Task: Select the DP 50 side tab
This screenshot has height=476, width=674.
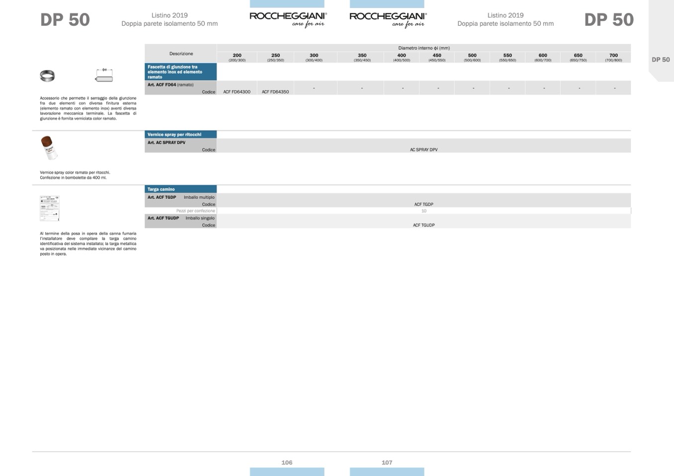Action: (x=661, y=60)
